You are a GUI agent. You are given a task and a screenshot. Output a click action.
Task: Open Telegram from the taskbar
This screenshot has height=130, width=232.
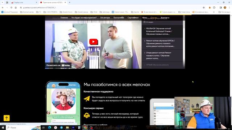(61, 127)
